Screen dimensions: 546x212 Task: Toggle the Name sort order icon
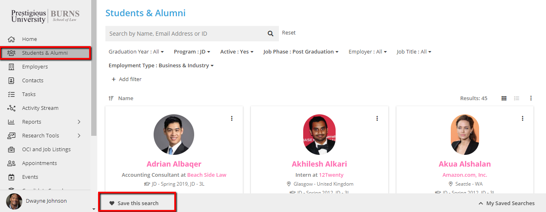click(111, 99)
